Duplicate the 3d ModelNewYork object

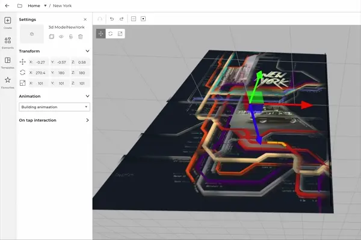(x=52, y=37)
